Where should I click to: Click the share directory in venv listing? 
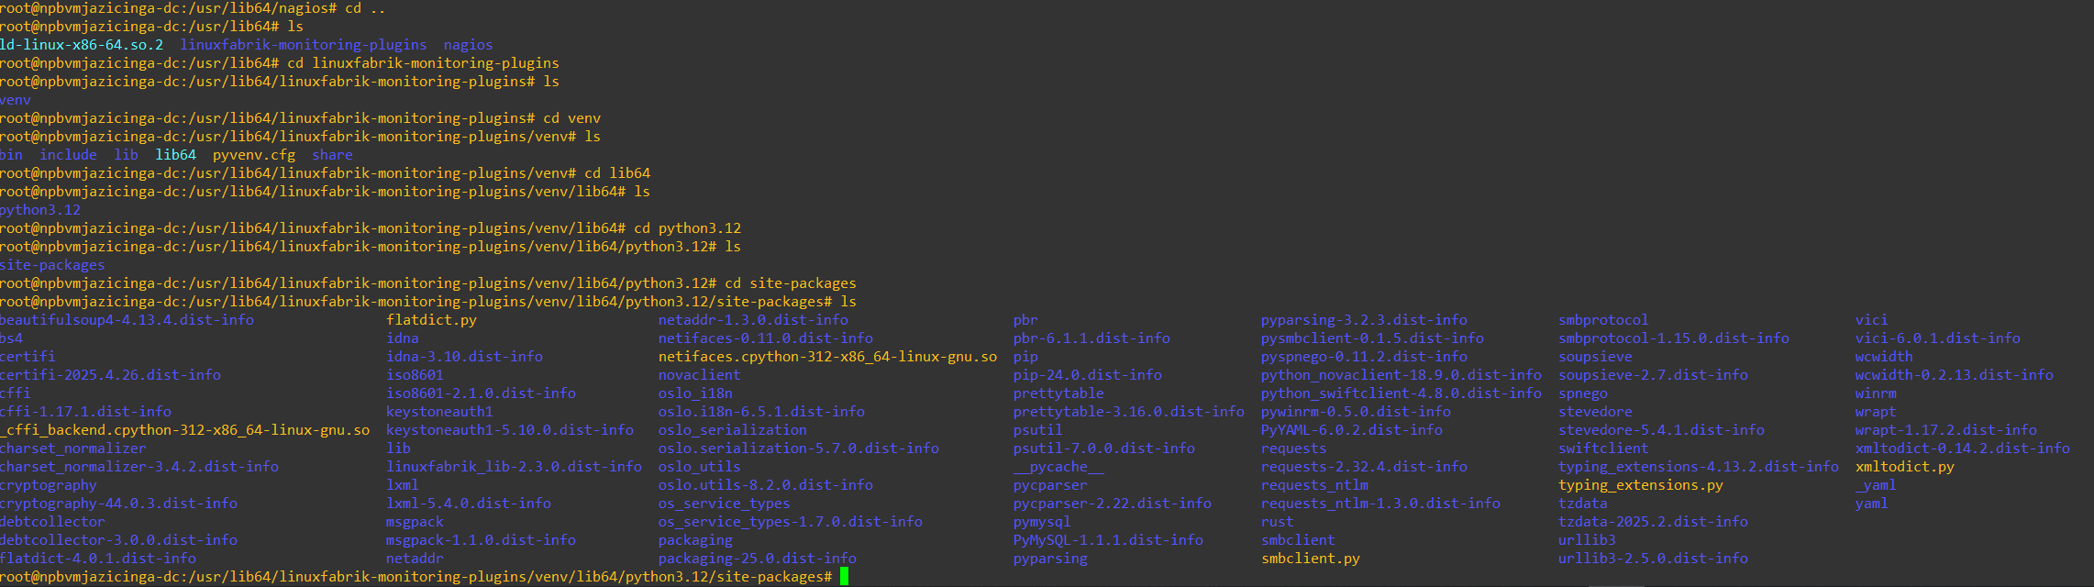coord(332,155)
